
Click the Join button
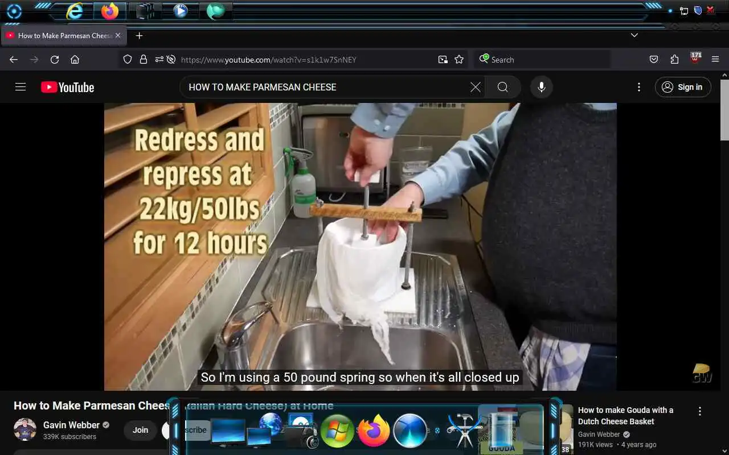(141, 430)
